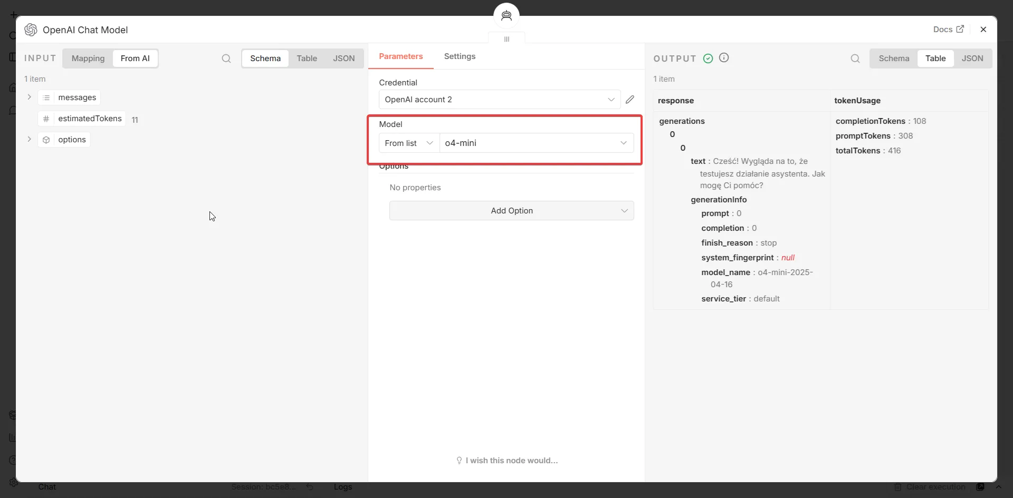Close the OpenAI Chat Model dialog
This screenshot has width=1013, height=498.
(983, 30)
